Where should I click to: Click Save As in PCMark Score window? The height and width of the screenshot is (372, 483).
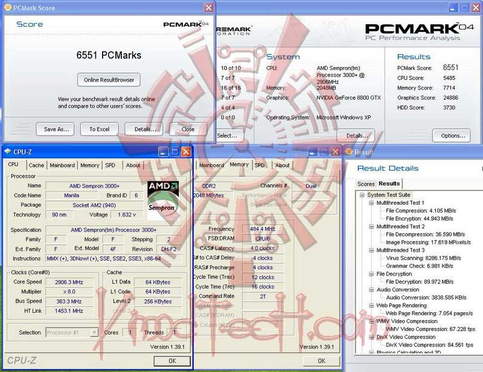[56, 129]
